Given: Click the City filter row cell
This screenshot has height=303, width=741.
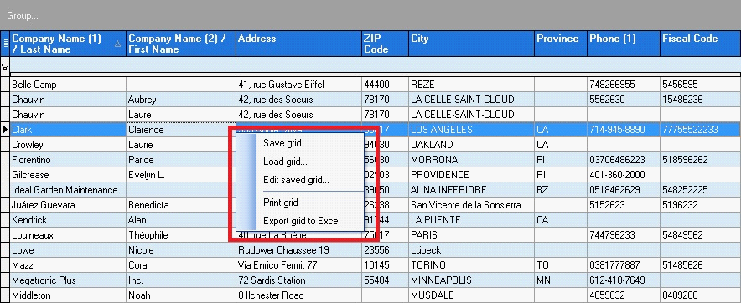Looking at the screenshot, I should [472, 64].
